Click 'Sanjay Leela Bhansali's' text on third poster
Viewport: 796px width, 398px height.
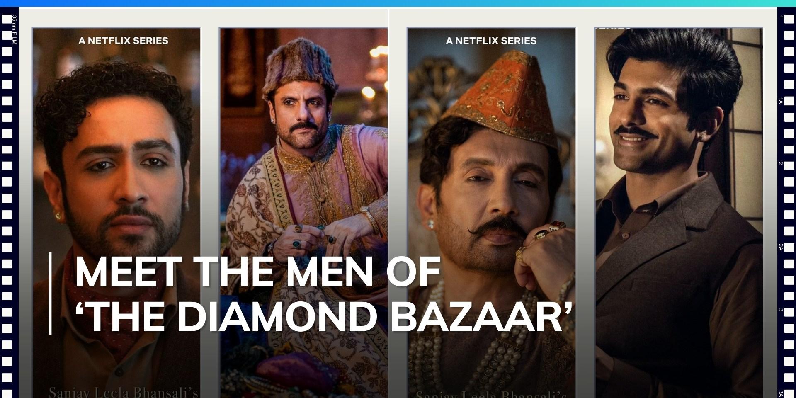491,393
